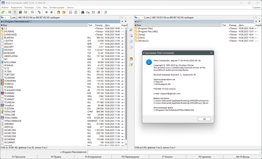Go back using left arrow toolbar icon

pos(46,12)
